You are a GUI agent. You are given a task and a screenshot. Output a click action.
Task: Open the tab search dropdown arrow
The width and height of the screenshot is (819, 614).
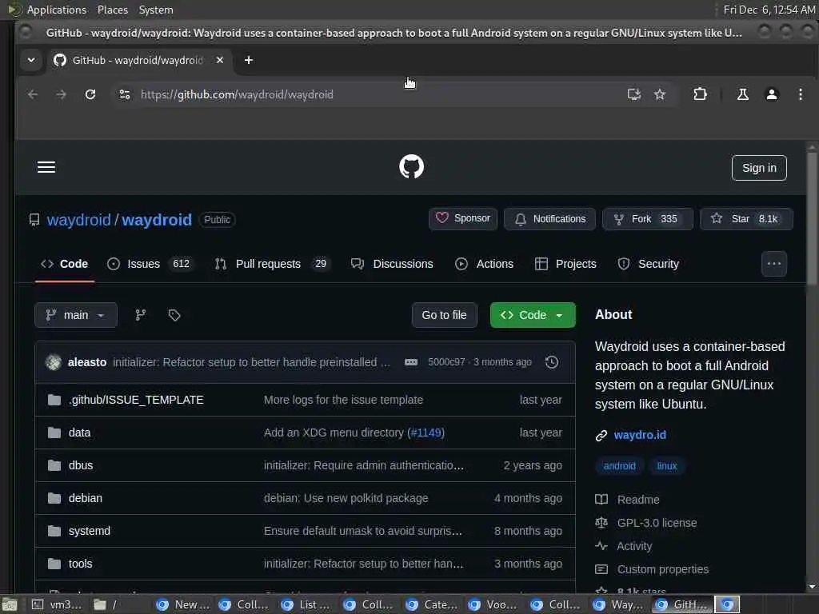coord(31,60)
